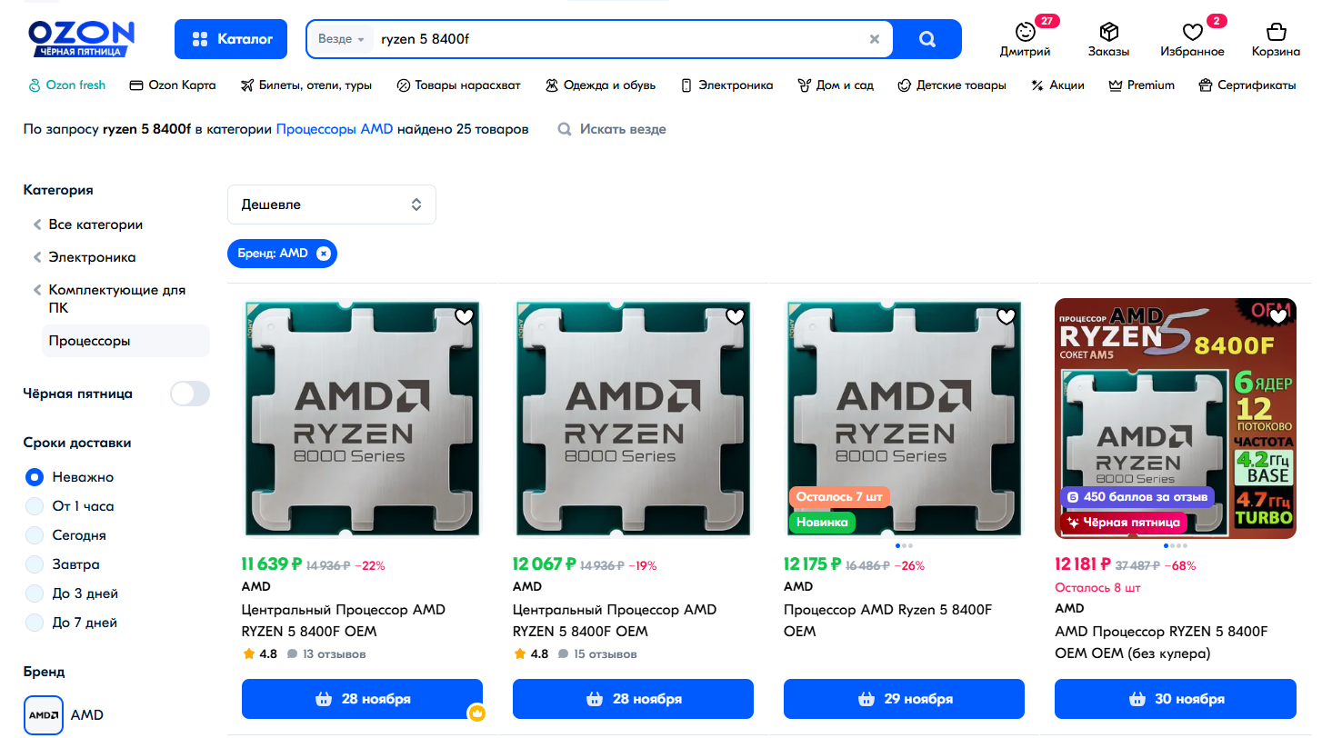Open the Везде search scope dropdown
Viewport: 1332px width, 738px height.
(x=341, y=39)
